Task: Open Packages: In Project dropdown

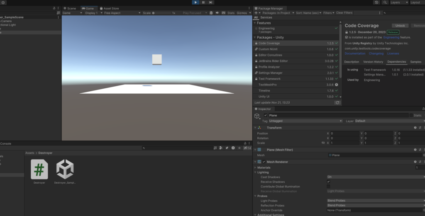Action: pyautogui.click(x=278, y=13)
